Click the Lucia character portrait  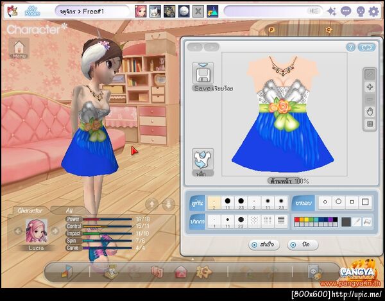pos(37,231)
